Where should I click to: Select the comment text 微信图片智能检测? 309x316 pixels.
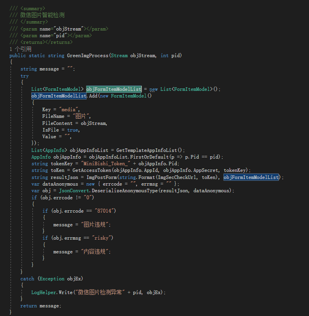pos(42,15)
